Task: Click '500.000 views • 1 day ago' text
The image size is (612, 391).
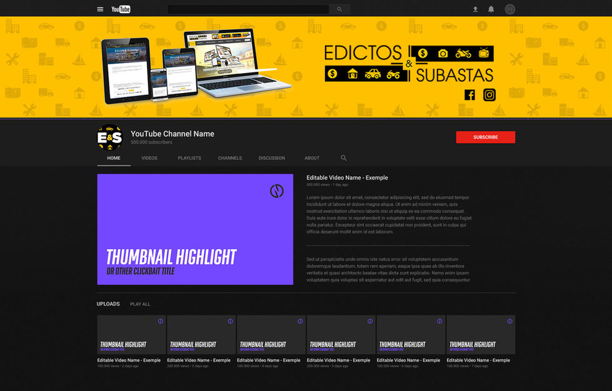Action: coord(327,185)
